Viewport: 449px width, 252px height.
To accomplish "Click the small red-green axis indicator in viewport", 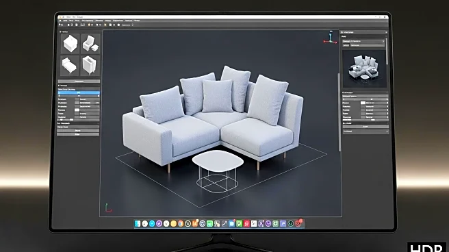I will coord(108,208).
